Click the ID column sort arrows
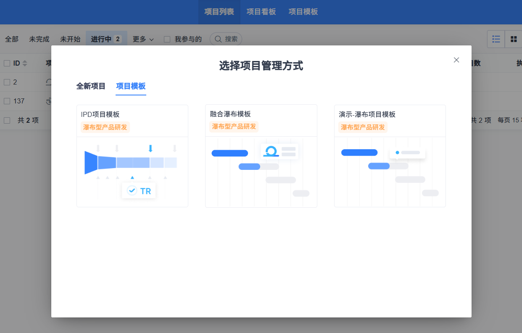Viewport: 522px width, 333px height. click(x=25, y=63)
